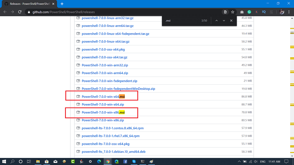
Task: Download PowerShell-7.0.0-win-arm64.zip
Action: coord(105,73)
